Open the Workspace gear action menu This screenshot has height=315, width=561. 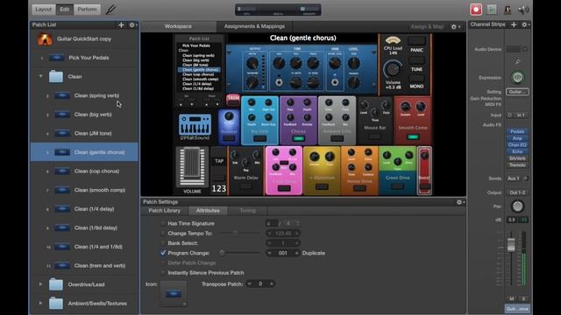(456, 27)
